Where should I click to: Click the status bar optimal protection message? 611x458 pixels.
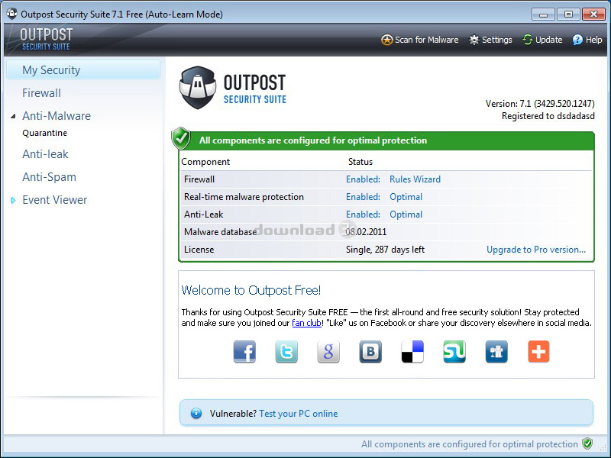tap(470, 444)
